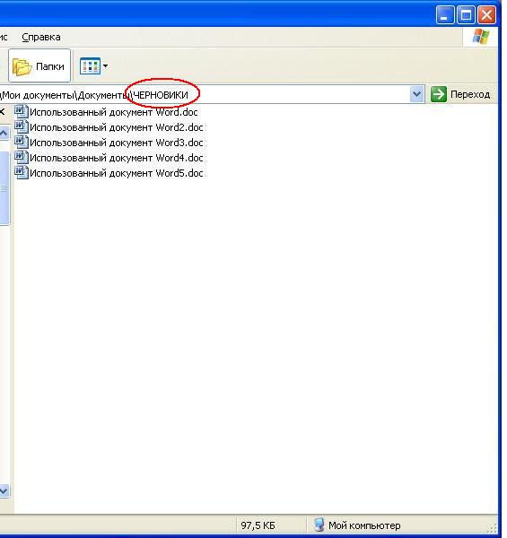
Task: Click the Мой компьютер status text
Action: [364, 525]
